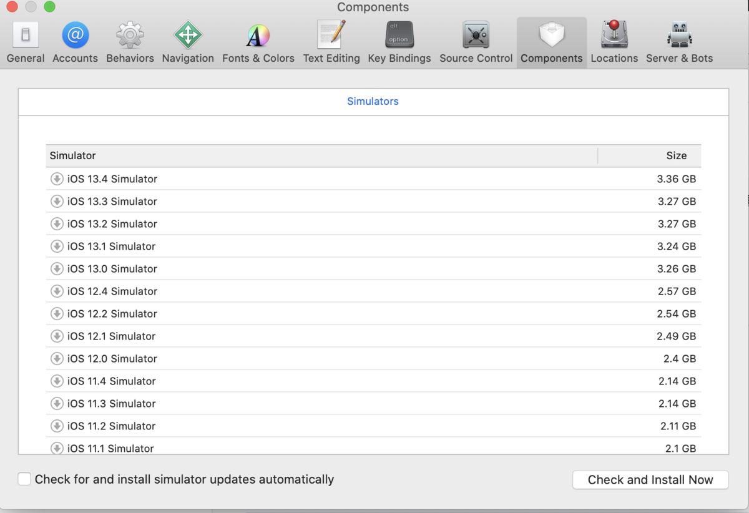Open the Locations preferences pane
This screenshot has height=513, width=749.
614,42
